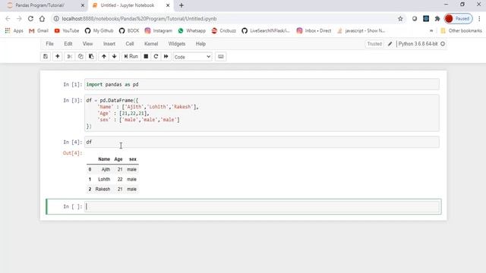486x273 pixels.
Task: Click the empty code cell input
Action: tap(262, 206)
